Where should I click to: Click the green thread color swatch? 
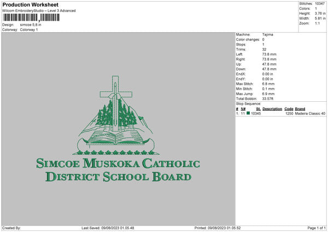pyautogui.click(x=248, y=113)
